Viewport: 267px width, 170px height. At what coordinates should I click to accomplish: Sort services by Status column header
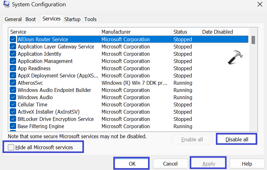tap(180, 32)
